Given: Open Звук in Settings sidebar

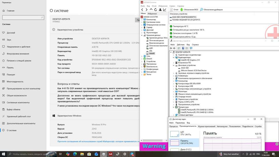Looking at the screenshot, I should (9, 40).
